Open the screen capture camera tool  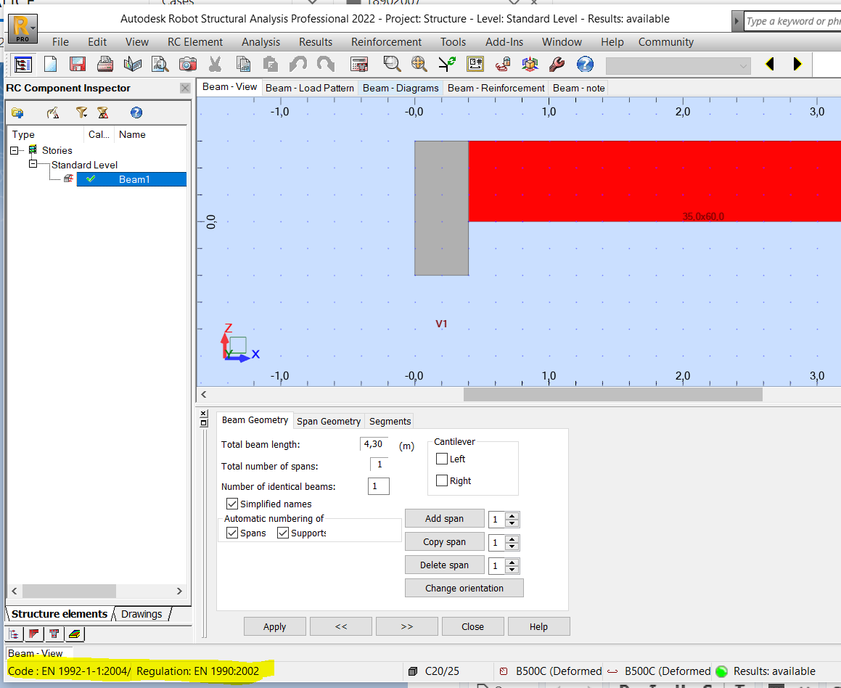[x=188, y=64]
